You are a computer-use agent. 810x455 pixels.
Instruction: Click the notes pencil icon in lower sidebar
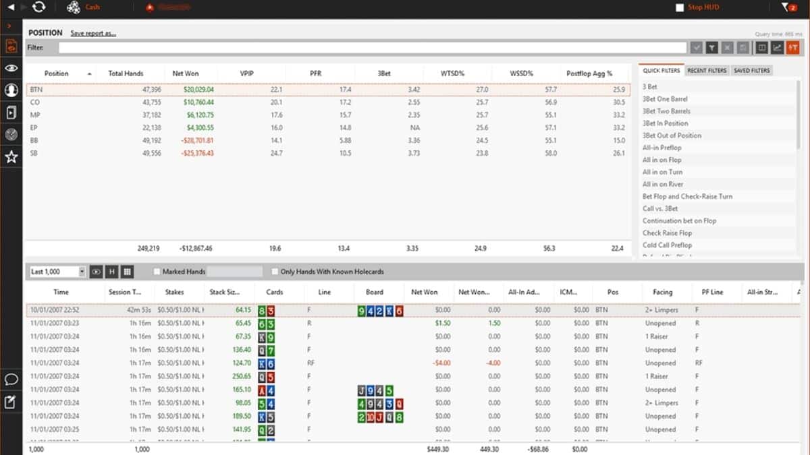pos(9,402)
